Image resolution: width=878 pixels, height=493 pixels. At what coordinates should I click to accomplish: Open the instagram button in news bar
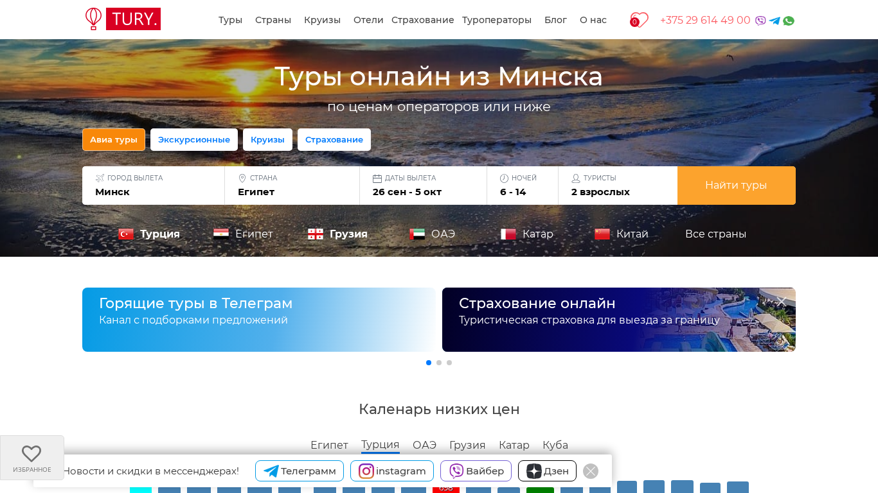pyautogui.click(x=392, y=471)
